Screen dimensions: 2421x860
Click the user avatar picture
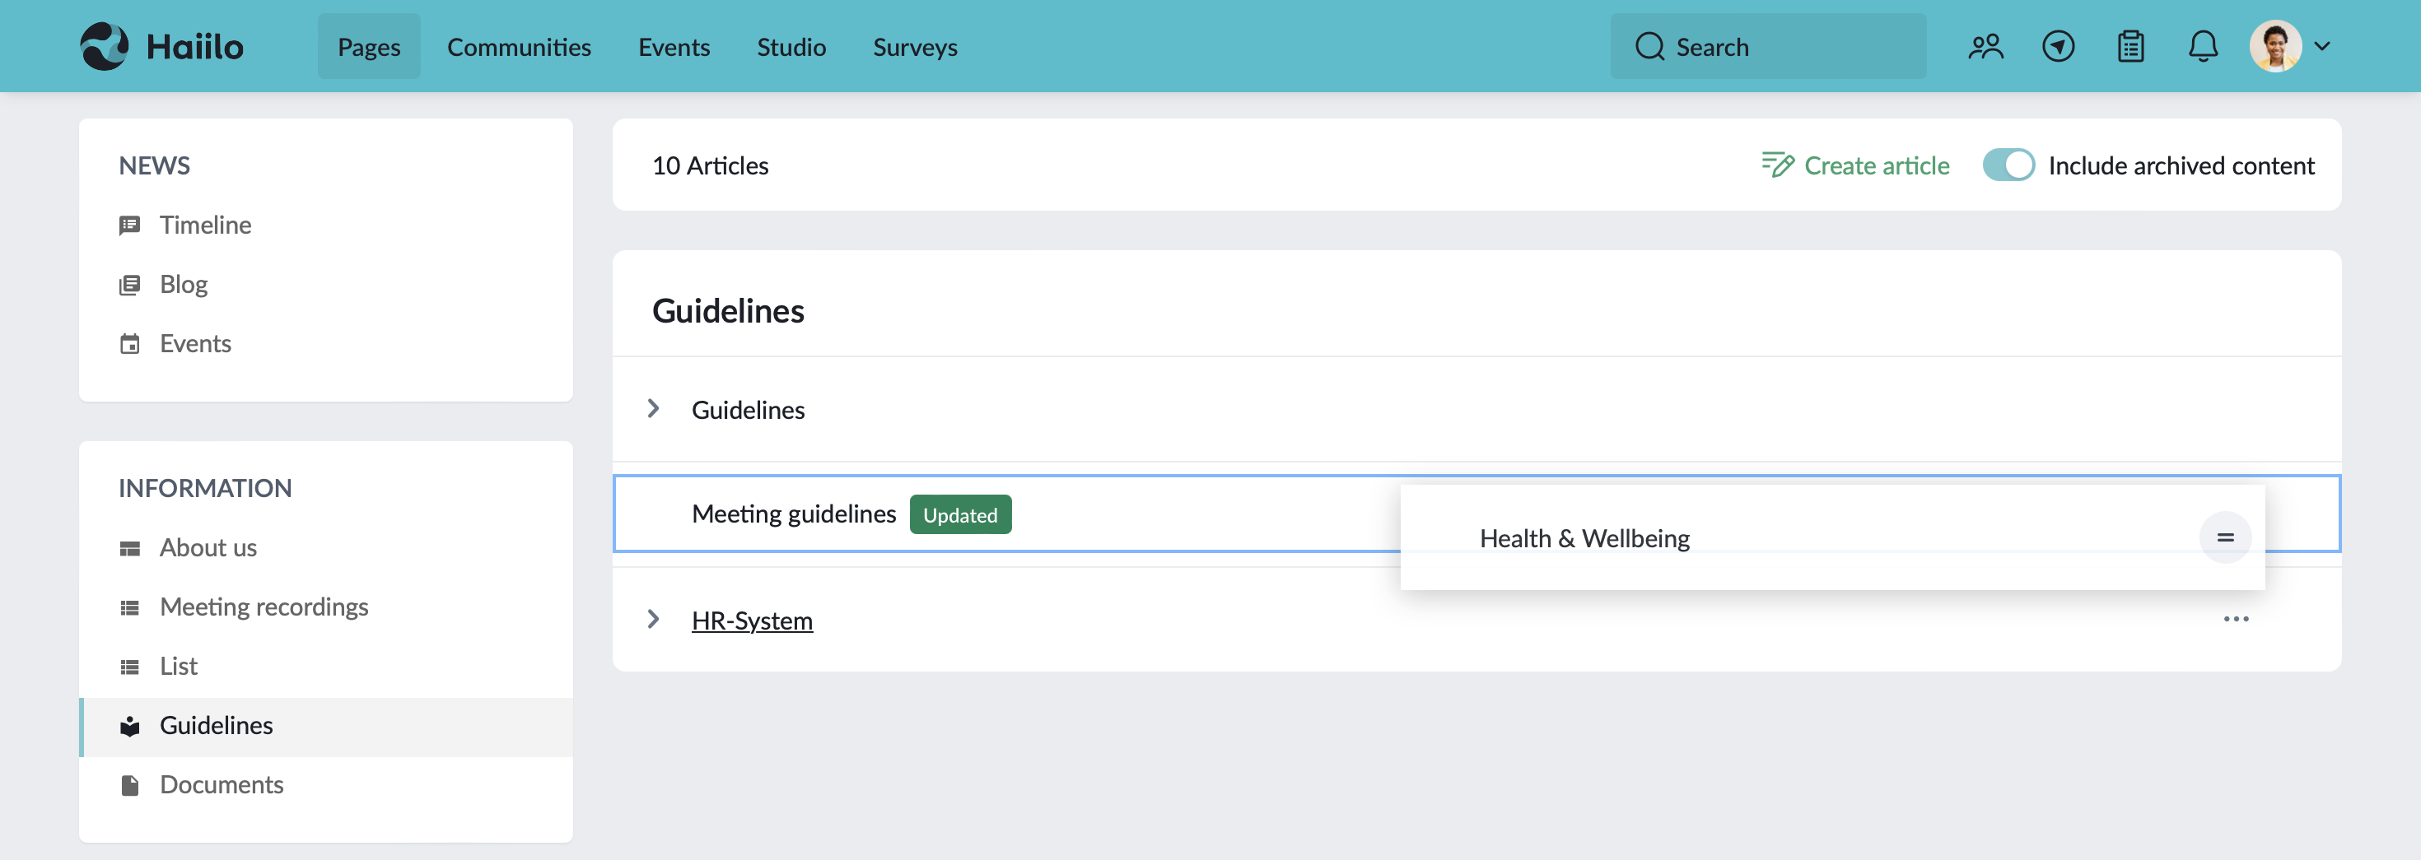click(x=2274, y=46)
